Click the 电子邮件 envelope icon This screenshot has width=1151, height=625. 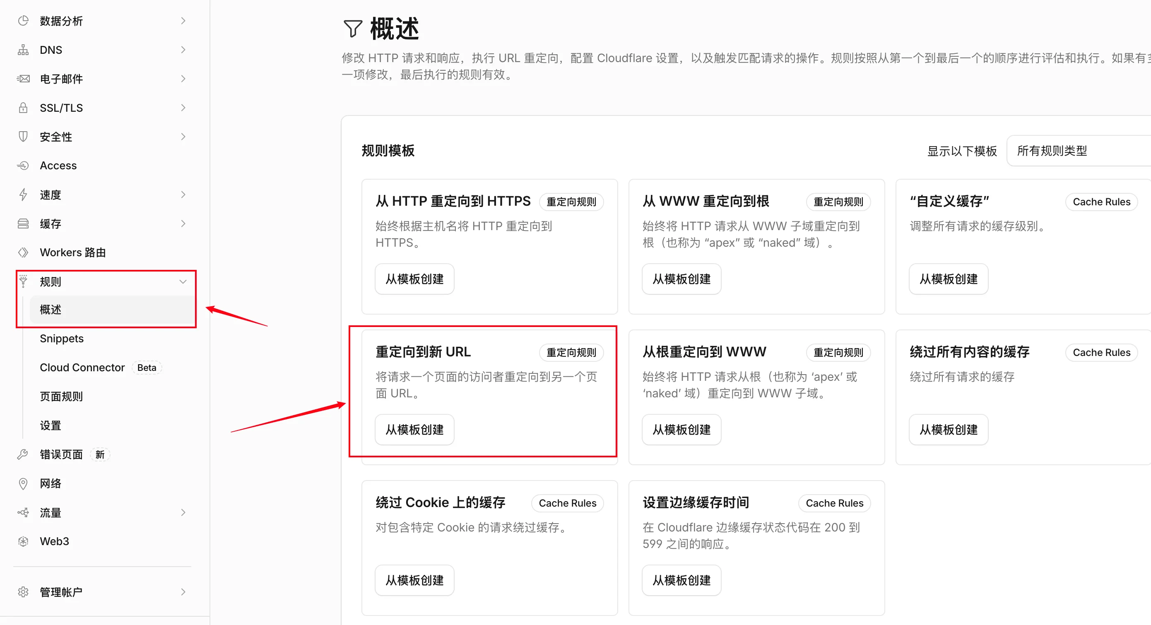tap(23, 79)
